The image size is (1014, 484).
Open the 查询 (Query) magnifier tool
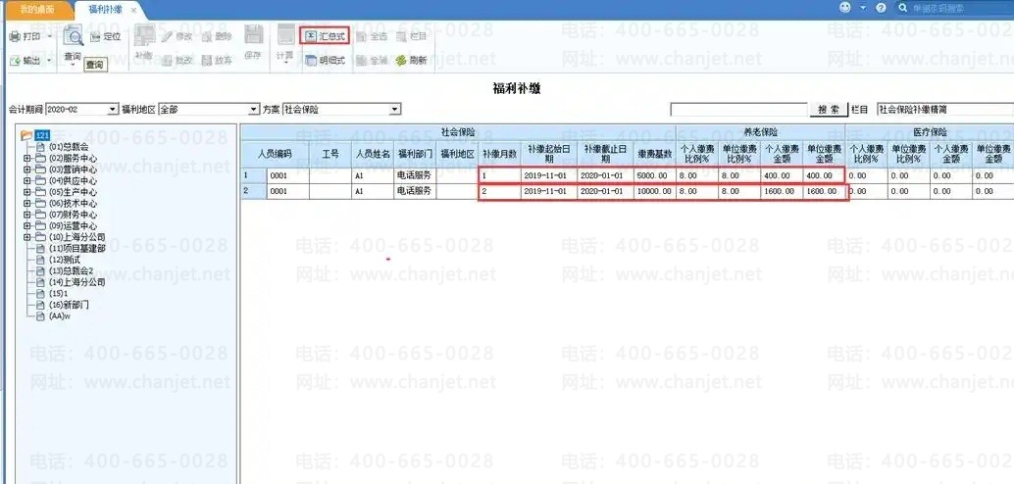74,38
